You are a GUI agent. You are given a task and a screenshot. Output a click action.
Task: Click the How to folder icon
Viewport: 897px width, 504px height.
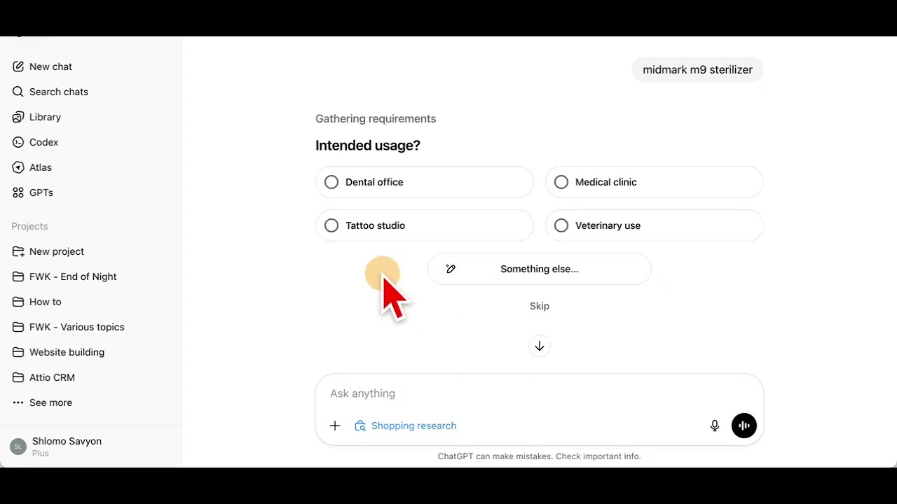18,302
